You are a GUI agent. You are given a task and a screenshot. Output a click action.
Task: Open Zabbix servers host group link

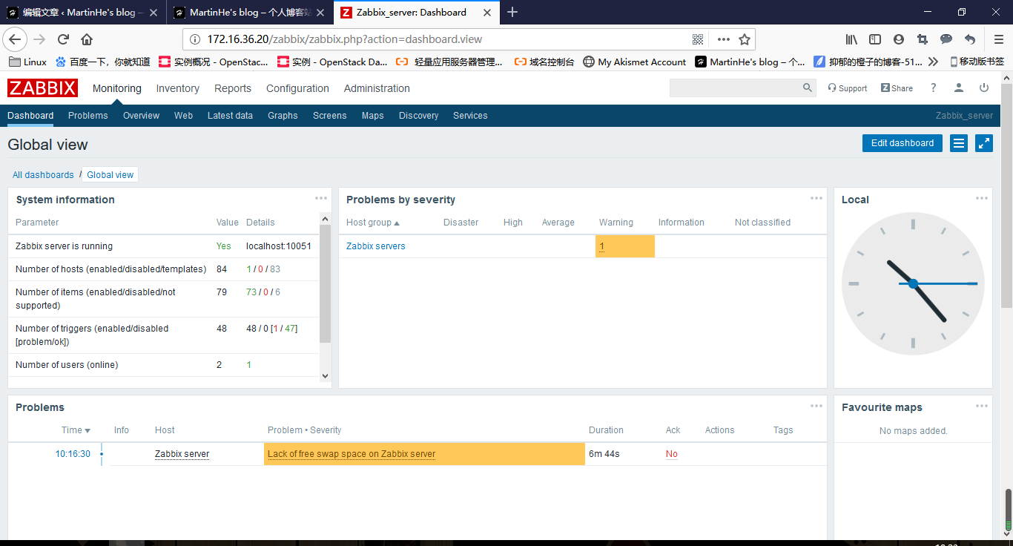[375, 246]
